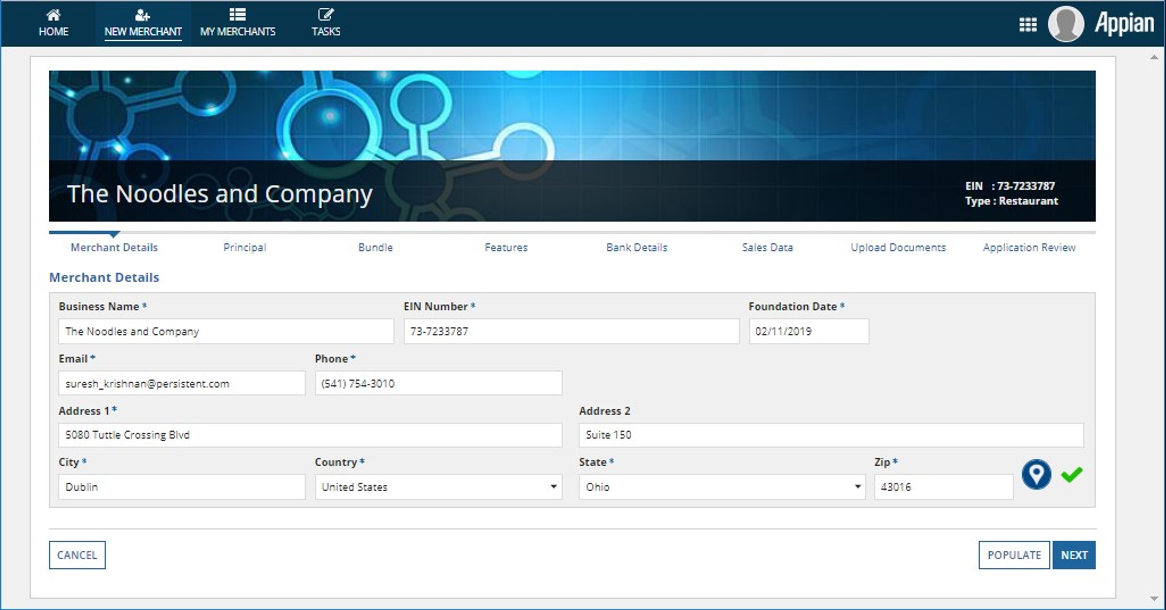Focus the Address 1 field
1166x610 pixels.
[x=310, y=435]
